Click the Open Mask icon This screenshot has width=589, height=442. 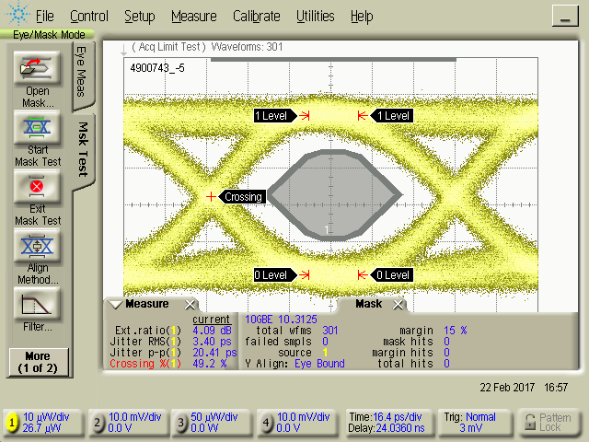[x=37, y=68]
